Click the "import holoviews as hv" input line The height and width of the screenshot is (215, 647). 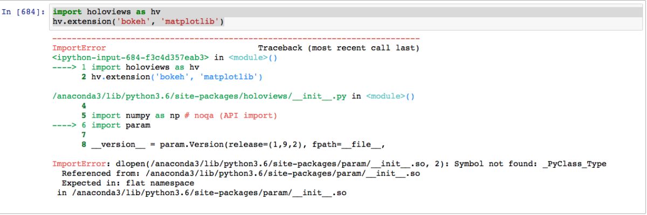click(x=107, y=12)
